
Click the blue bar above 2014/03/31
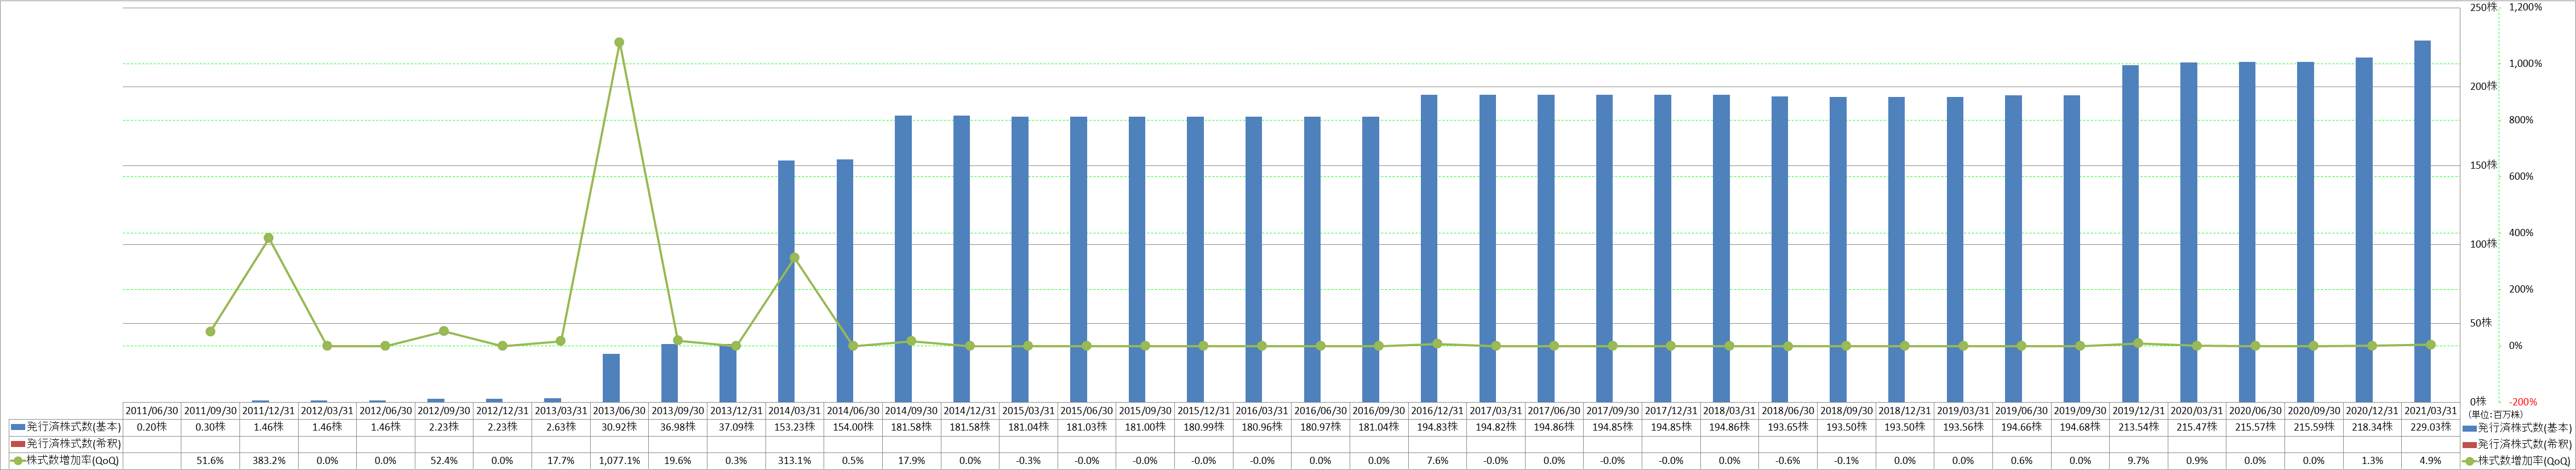[x=786, y=281]
